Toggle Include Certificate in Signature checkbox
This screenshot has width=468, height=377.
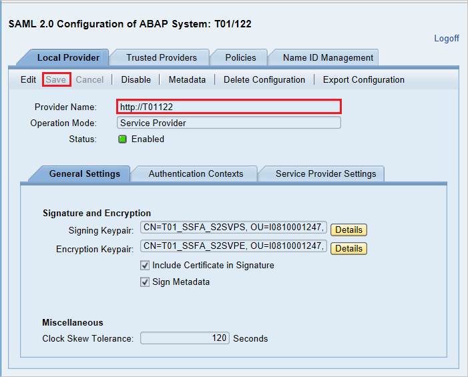click(x=145, y=265)
